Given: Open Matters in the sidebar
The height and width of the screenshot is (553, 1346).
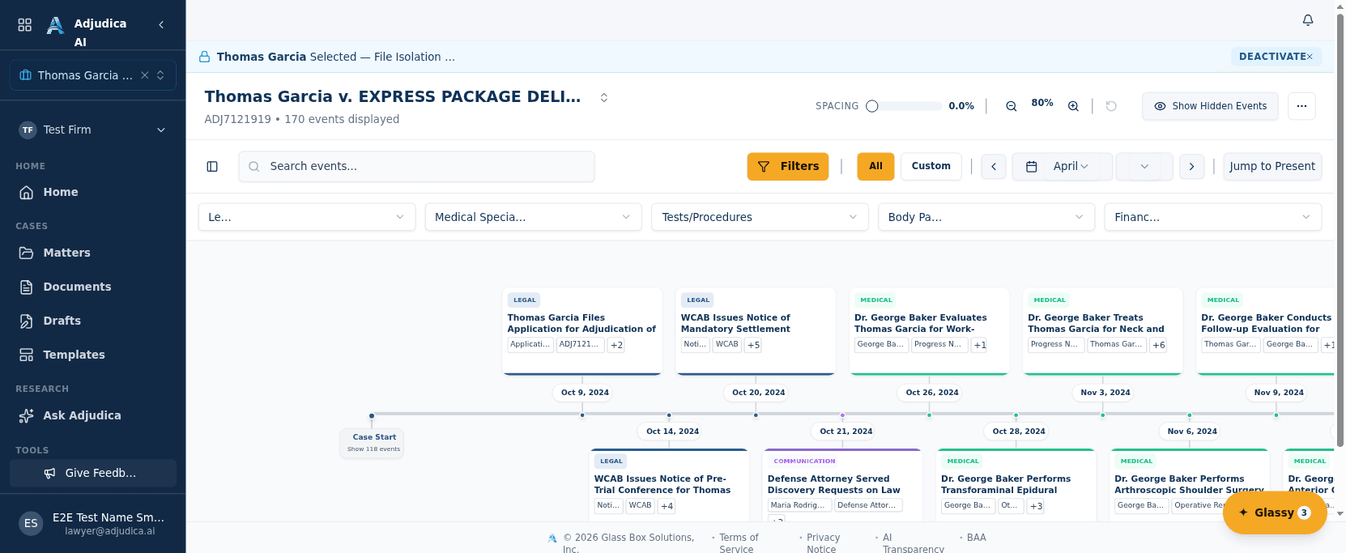Looking at the screenshot, I should 92,253.
